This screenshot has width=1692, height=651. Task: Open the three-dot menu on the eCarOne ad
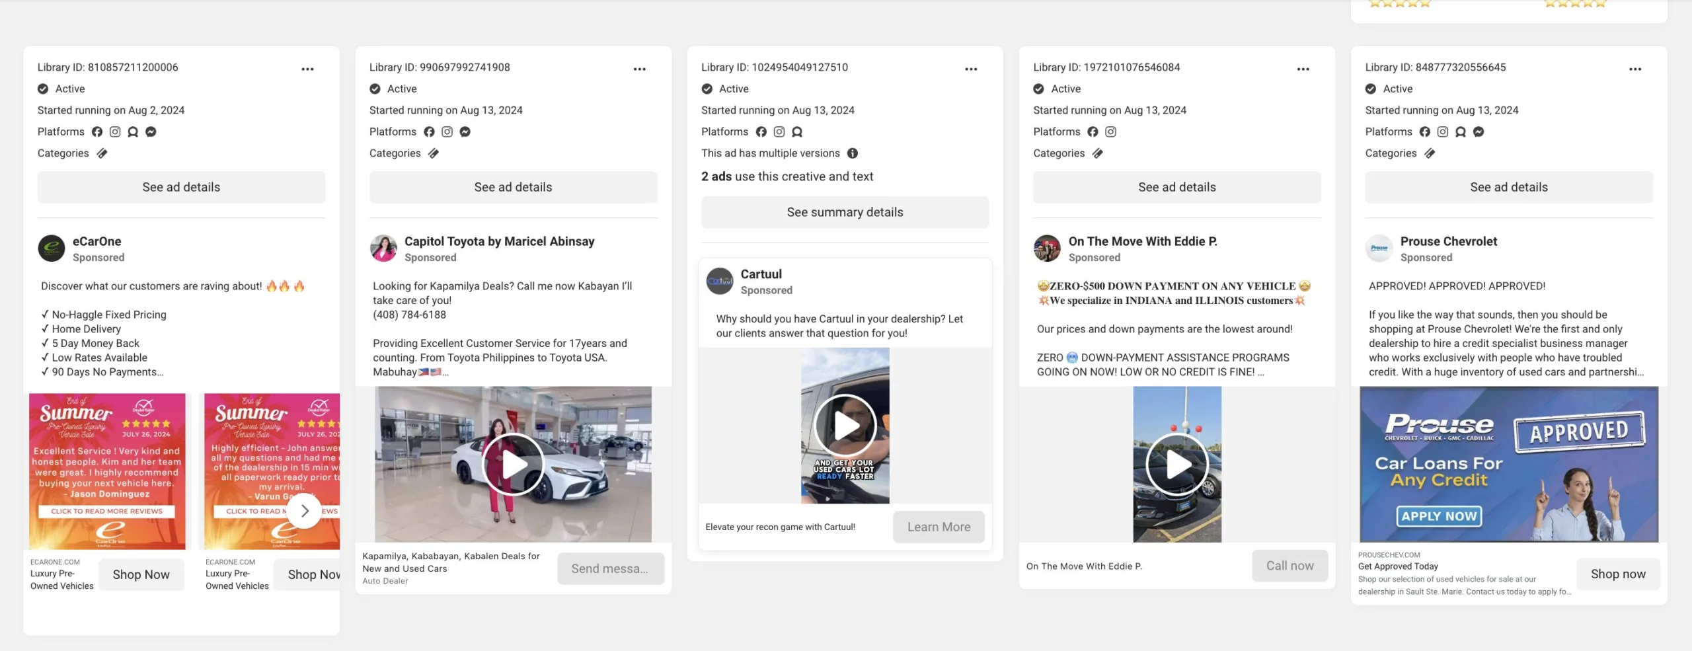pyautogui.click(x=309, y=68)
